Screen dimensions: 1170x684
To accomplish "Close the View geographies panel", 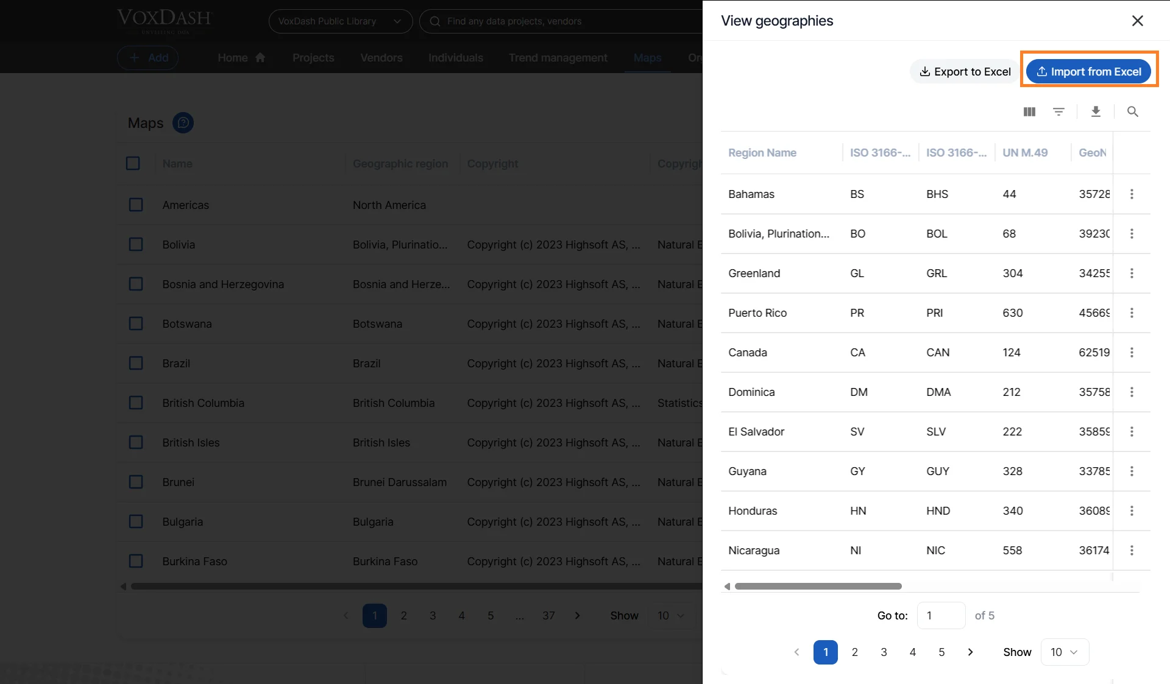I will [1137, 21].
